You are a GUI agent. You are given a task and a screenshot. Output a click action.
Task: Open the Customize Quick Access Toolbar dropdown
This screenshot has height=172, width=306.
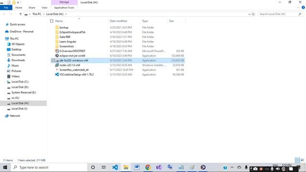tap(18, 2)
